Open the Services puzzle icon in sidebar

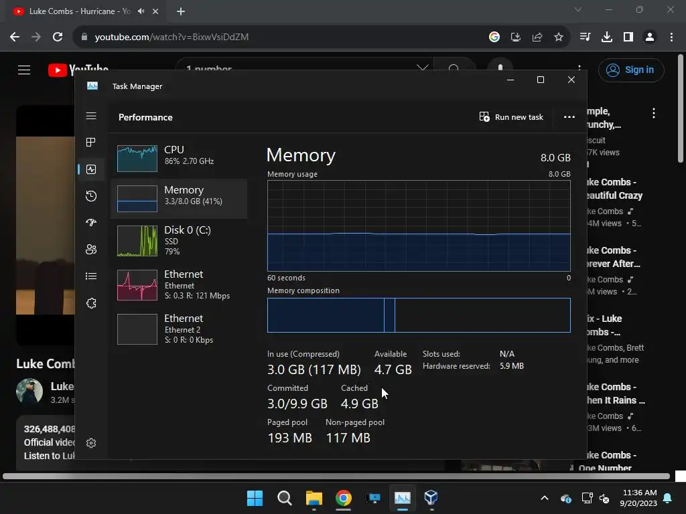tap(91, 303)
